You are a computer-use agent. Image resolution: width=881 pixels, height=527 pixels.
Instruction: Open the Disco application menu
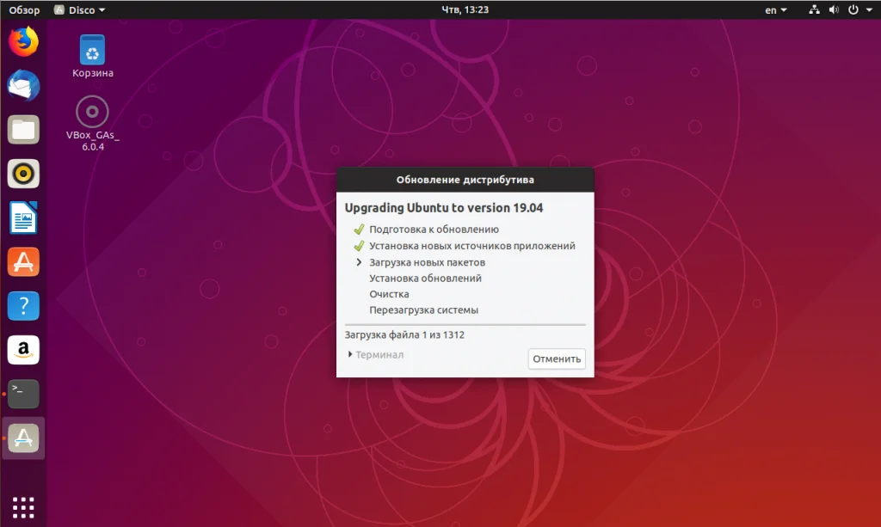click(x=79, y=9)
